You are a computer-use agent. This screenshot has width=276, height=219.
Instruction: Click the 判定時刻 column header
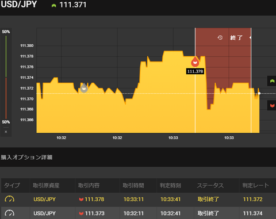point(170,185)
